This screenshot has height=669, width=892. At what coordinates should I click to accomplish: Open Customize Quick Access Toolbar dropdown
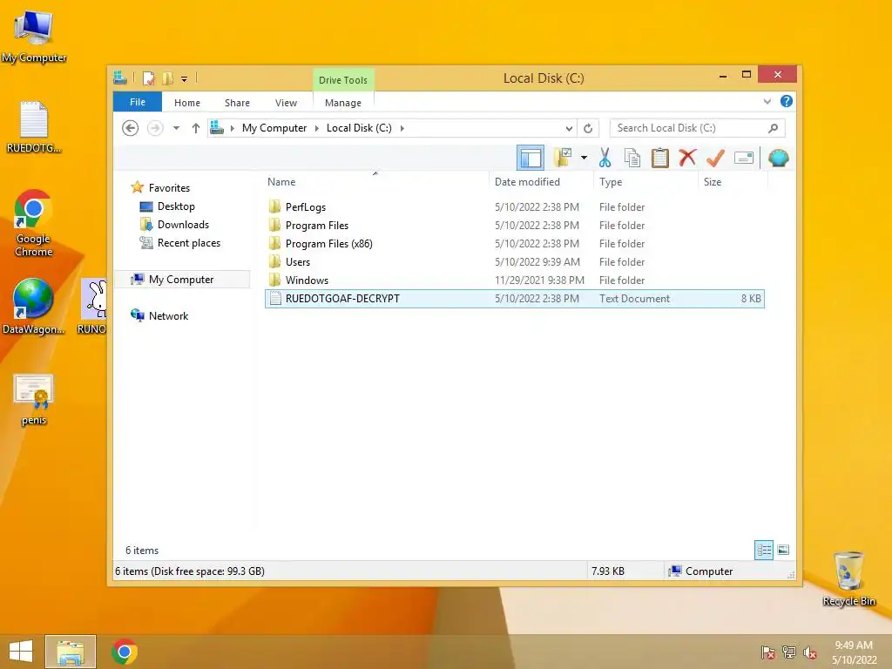pyautogui.click(x=185, y=79)
